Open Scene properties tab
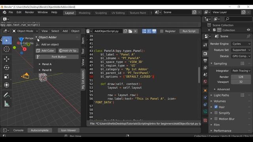The height and width of the screenshot is (142, 253). pos(205,75)
